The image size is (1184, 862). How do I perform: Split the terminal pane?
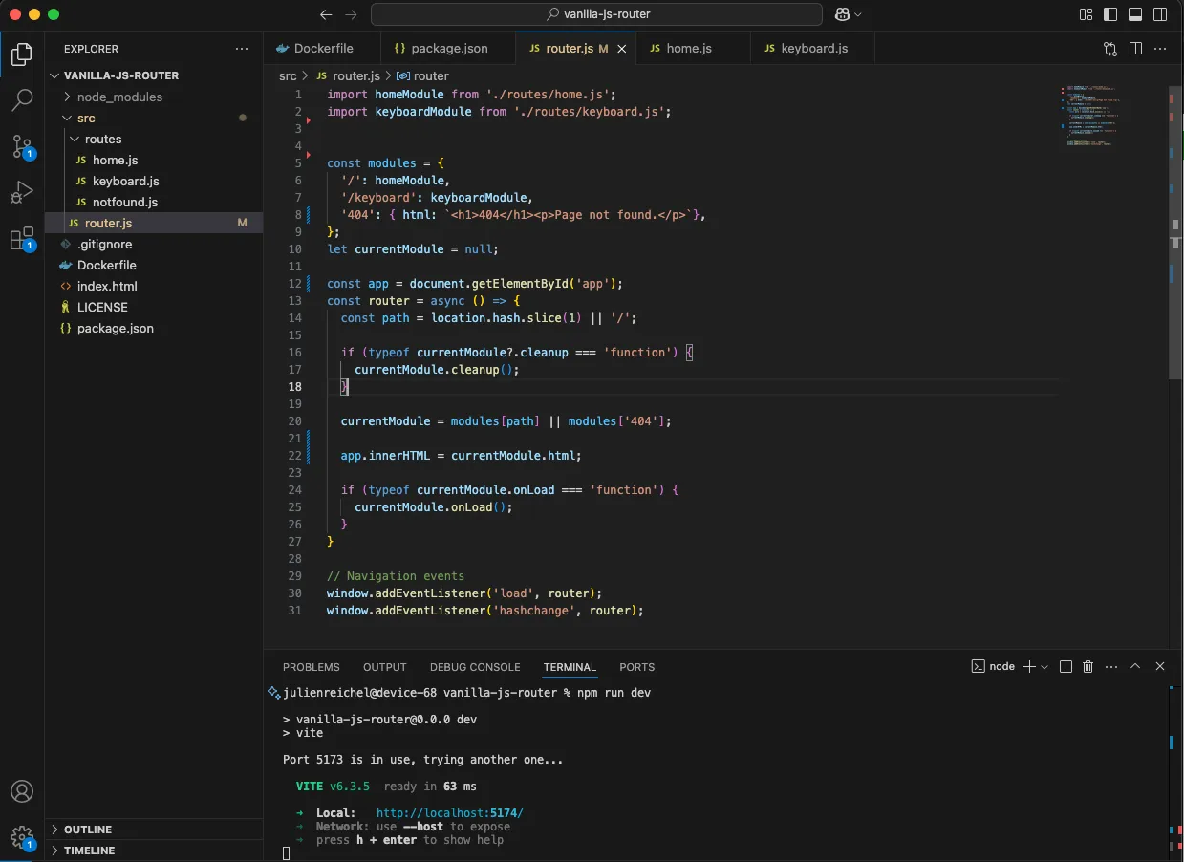pos(1066,667)
